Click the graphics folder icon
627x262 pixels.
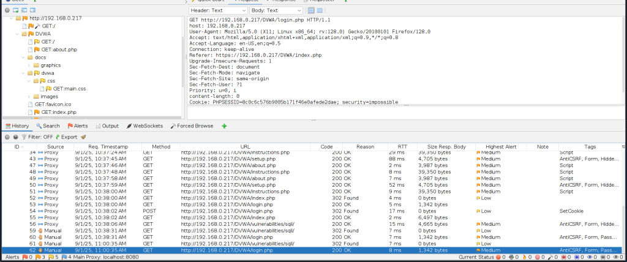(36, 65)
